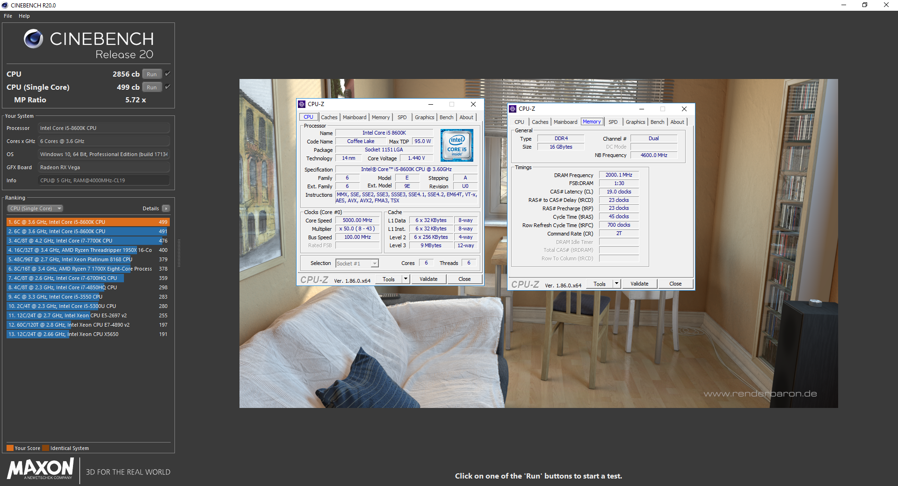Click the Cinebench logo sphere icon
This screenshot has width=898, height=486.
click(33, 39)
